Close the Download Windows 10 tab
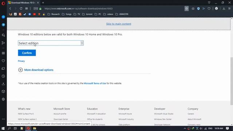Image resolution: width=233 pixels, height=131 pixels. click(38, 3)
